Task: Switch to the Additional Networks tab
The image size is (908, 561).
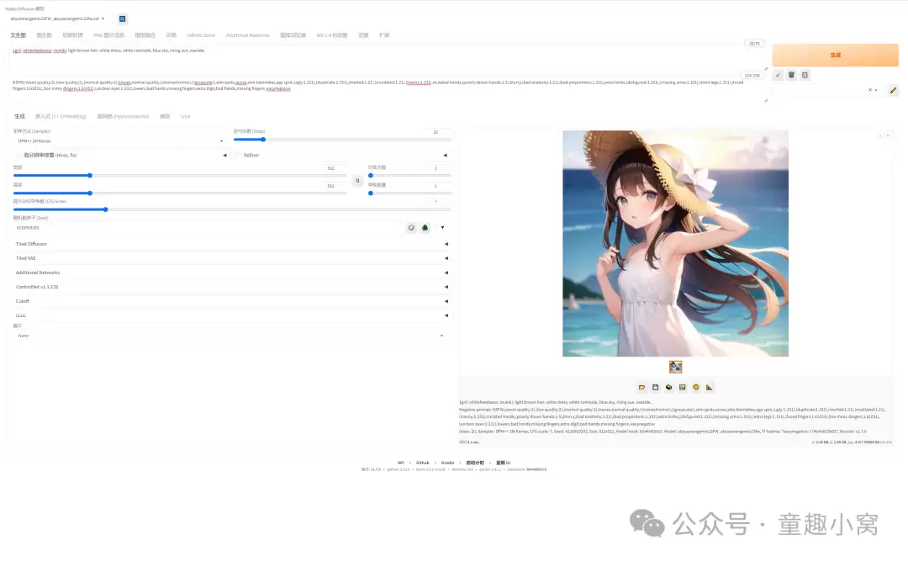Action: click(247, 35)
